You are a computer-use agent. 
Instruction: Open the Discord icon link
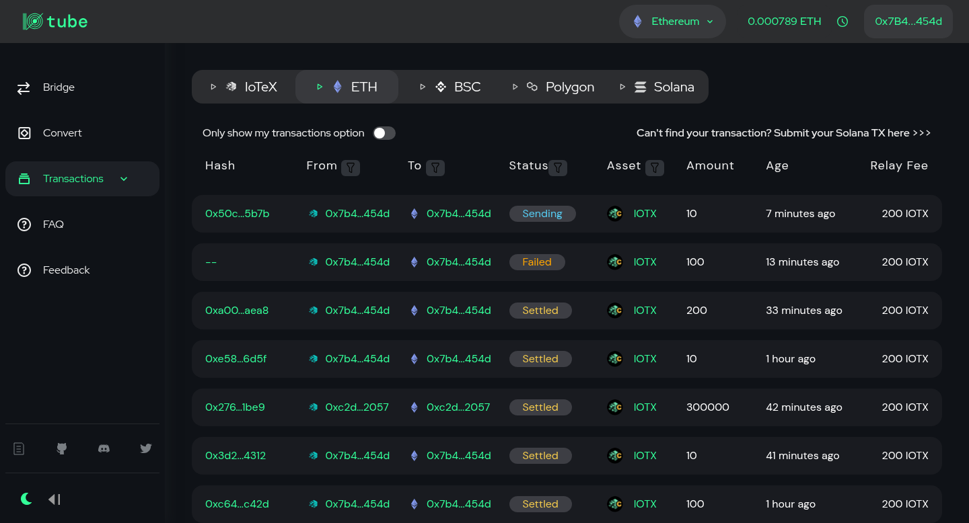coord(104,448)
